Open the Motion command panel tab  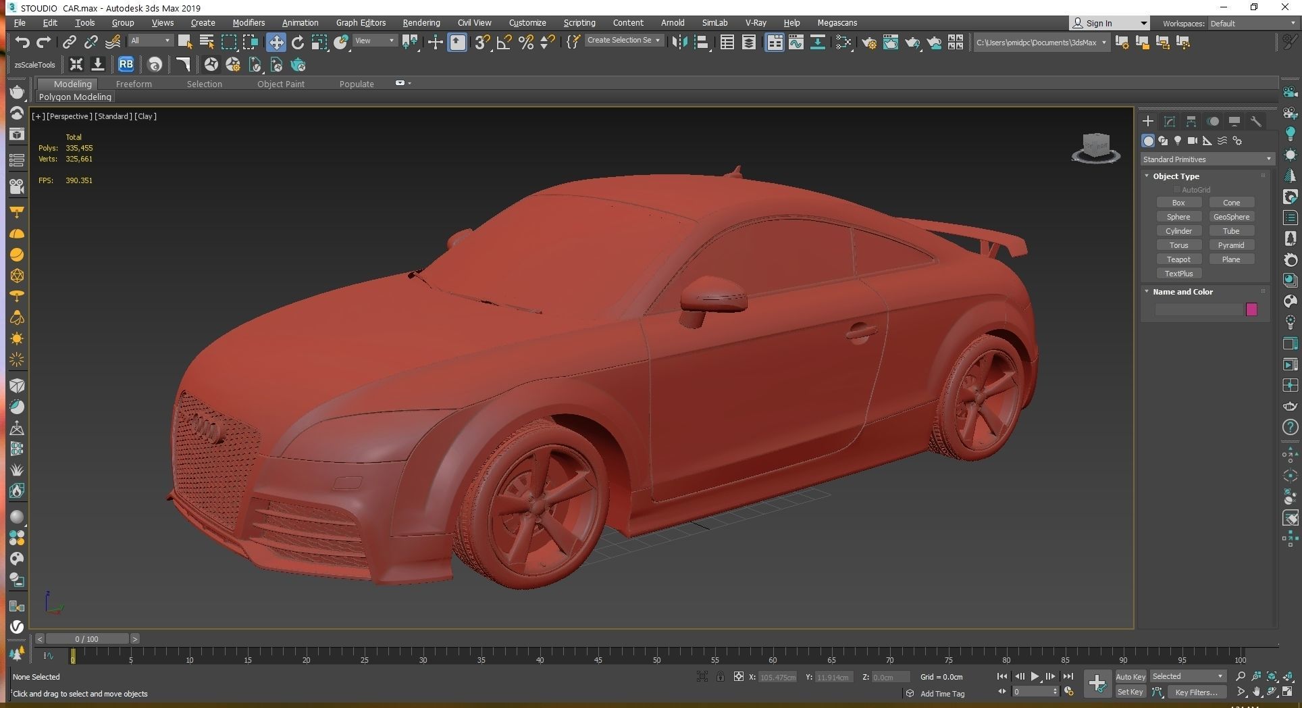click(x=1213, y=121)
